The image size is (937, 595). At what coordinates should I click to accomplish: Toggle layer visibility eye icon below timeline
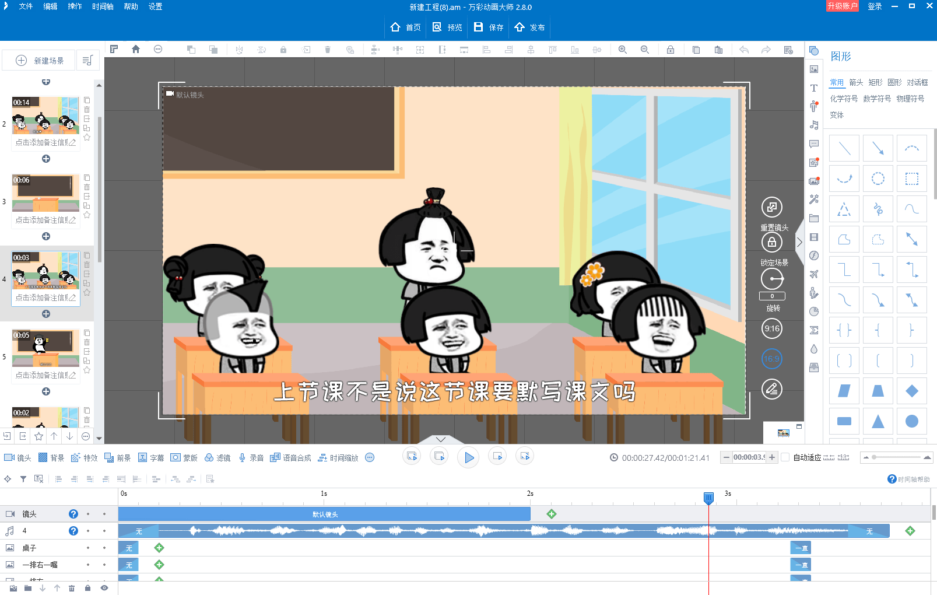click(104, 588)
